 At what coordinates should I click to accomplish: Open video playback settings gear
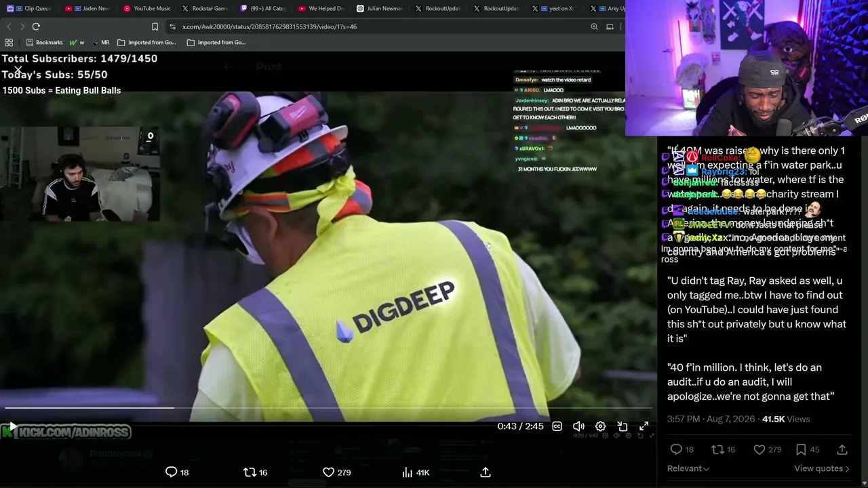[600, 426]
